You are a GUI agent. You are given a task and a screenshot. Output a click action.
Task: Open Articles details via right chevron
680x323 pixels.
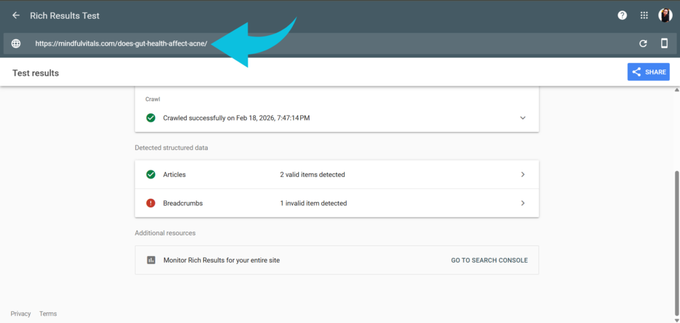[x=523, y=174]
